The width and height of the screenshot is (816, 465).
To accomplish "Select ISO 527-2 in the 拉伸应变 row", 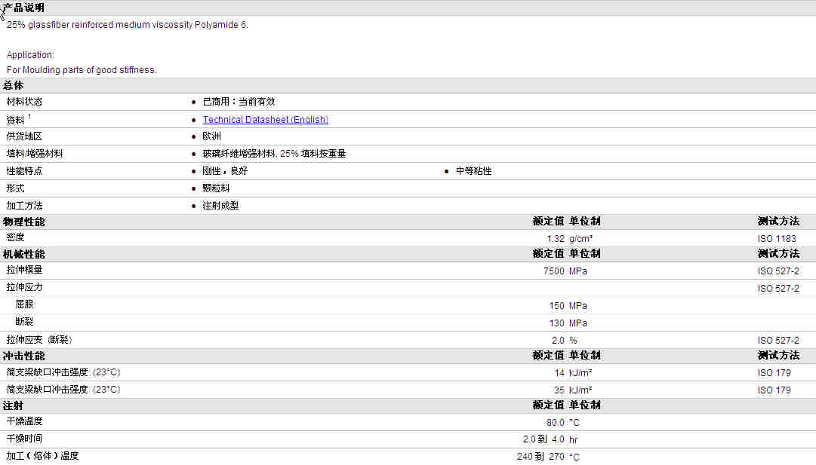I will click(778, 341).
